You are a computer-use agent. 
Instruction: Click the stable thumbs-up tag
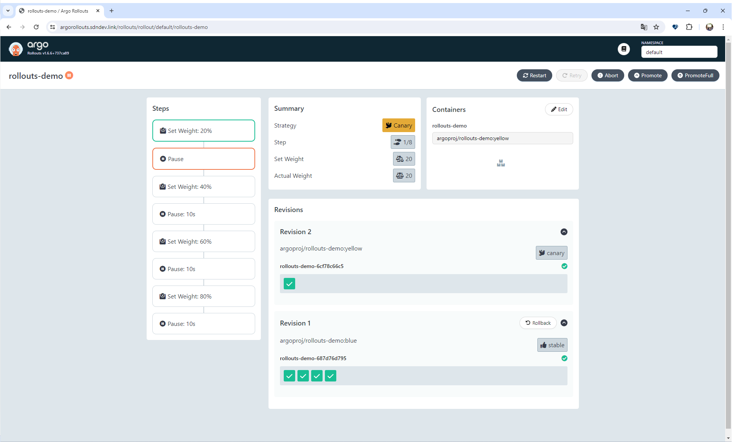click(x=552, y=345)
